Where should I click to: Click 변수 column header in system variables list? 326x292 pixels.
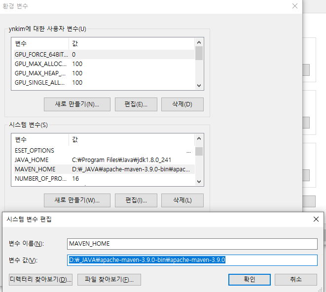(40, 139)
